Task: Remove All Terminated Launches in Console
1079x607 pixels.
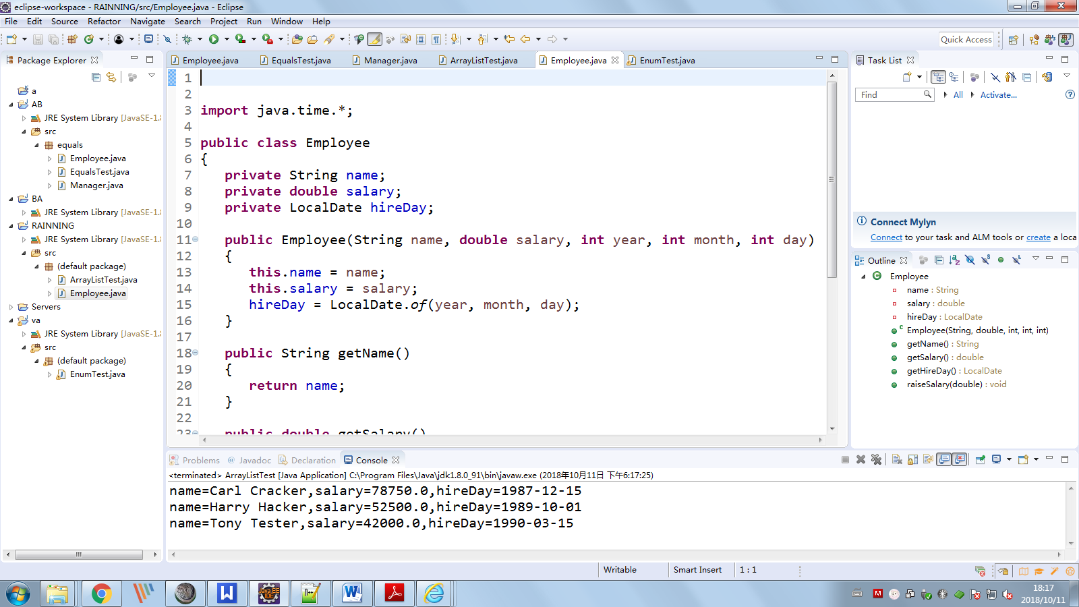Action: [x=876, y=459]
